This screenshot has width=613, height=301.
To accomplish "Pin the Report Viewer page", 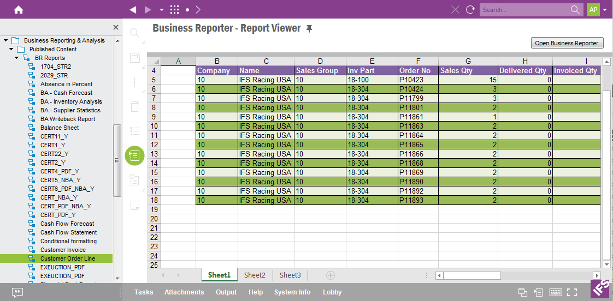I will tap(309, 28).
